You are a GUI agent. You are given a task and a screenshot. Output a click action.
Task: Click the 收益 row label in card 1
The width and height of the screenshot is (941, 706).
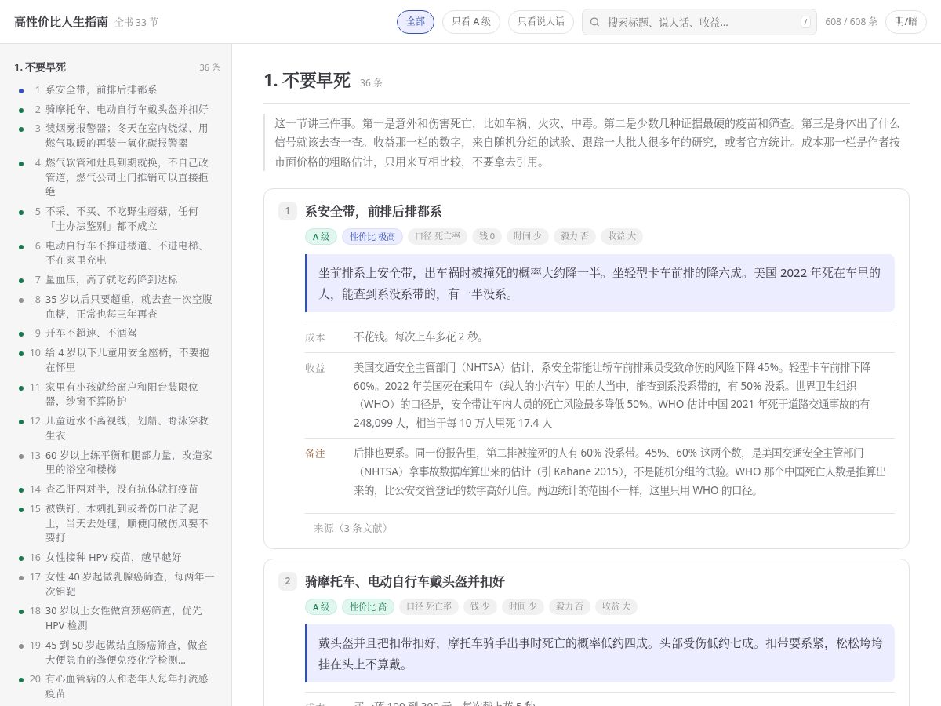tap(315, 367)
